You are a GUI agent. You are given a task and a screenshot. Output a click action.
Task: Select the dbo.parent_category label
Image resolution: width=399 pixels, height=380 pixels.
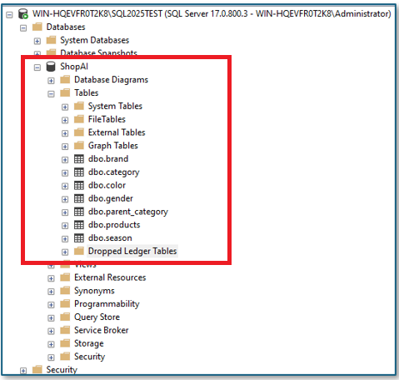128,212
